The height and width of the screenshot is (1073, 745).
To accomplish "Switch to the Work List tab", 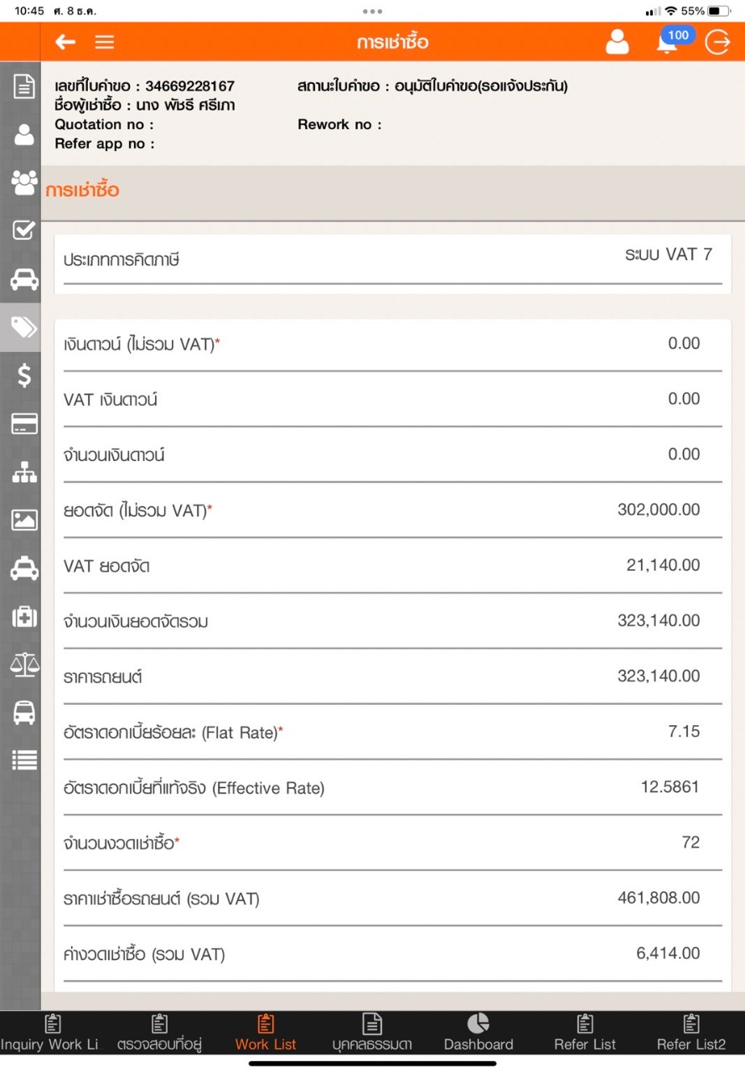I will click(x=266, y=1032).
